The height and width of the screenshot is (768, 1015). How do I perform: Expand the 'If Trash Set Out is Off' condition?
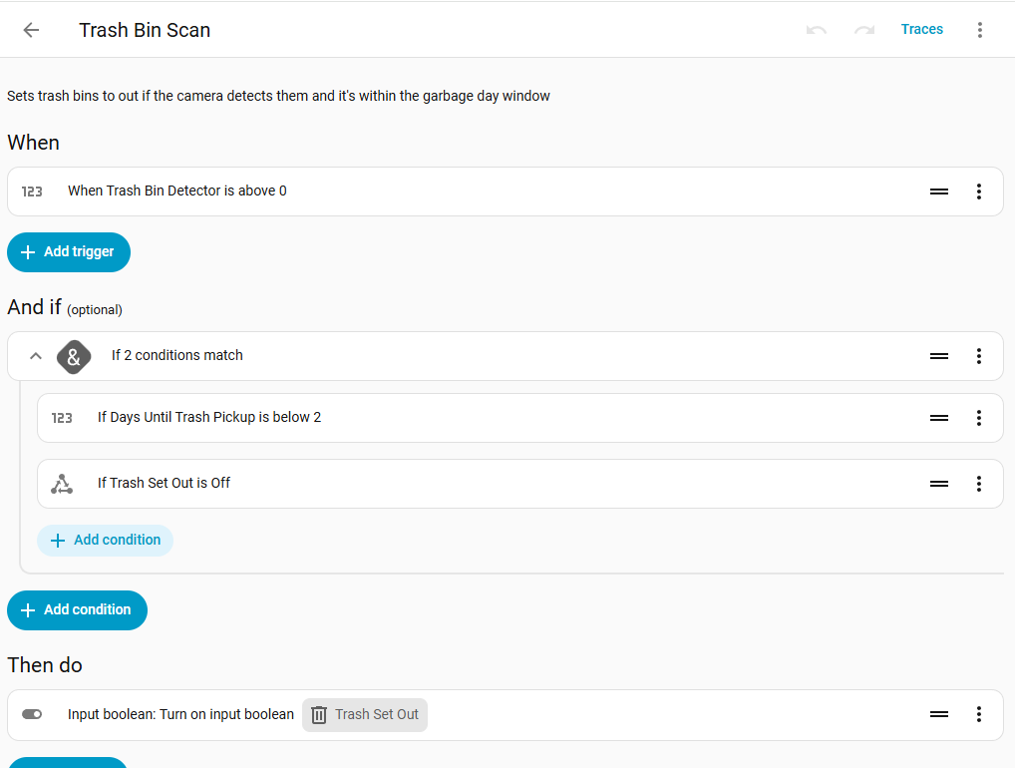tap(520, 484)
